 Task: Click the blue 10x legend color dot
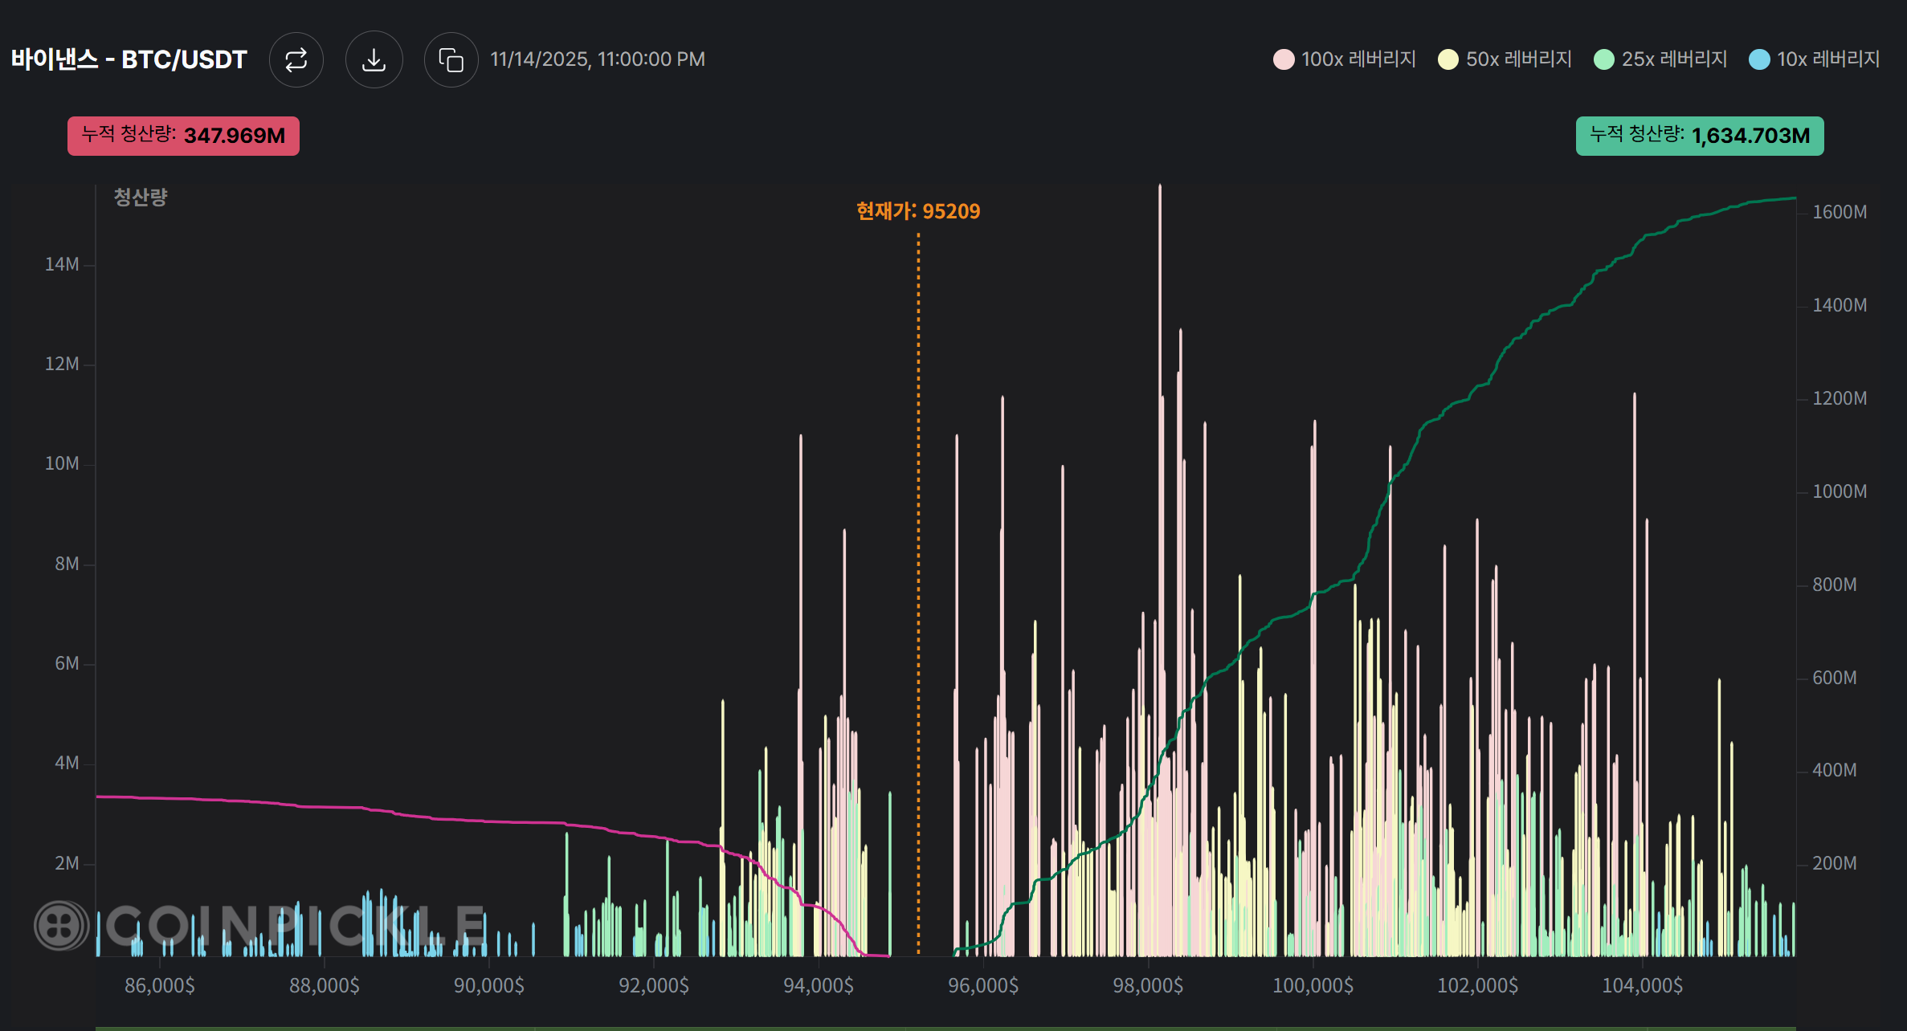point(1759,59)
